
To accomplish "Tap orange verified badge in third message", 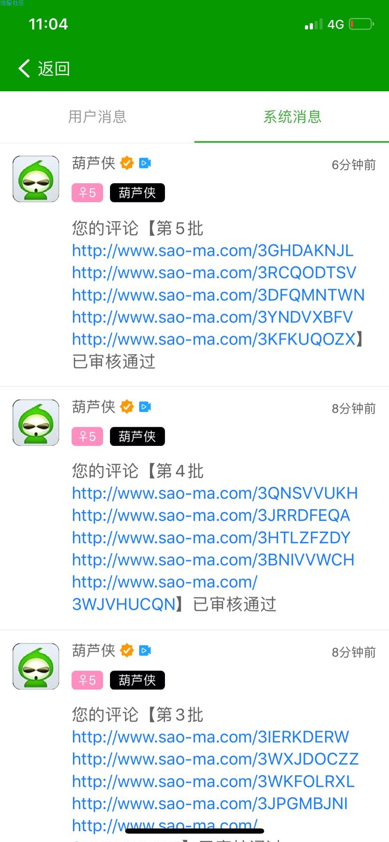I will 127,650.
